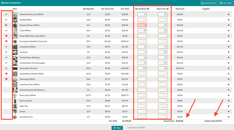Click red cart icon for Dusty Miller
This screenshot has width=234, height=130.
click(6, 36)
